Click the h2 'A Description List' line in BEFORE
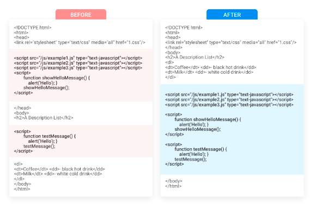The image size is (311, 209). 44,118
